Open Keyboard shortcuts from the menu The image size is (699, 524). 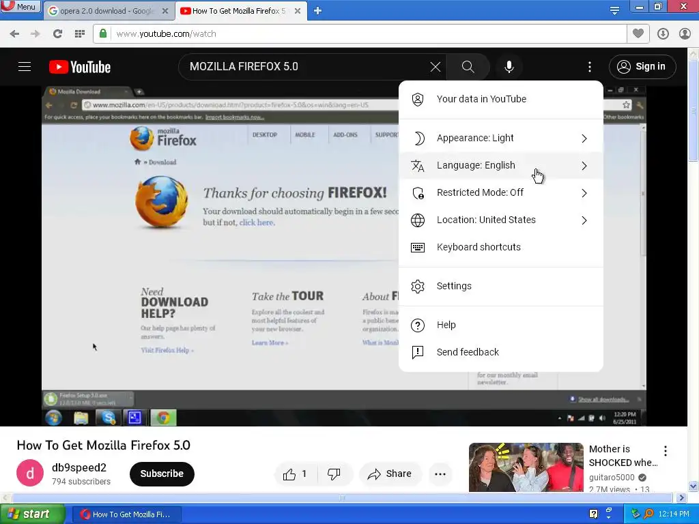point(500,247)
